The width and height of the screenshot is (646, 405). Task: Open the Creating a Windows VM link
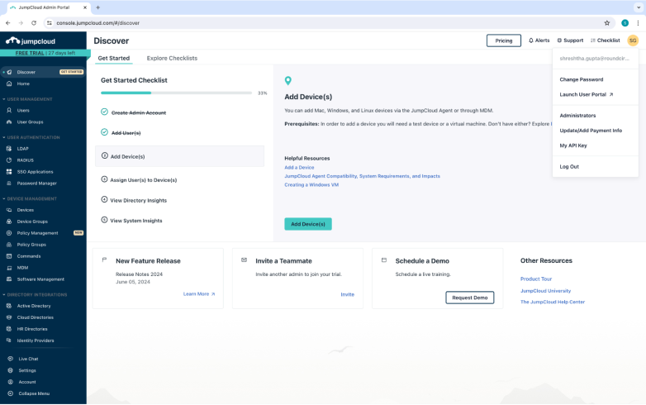311,184
